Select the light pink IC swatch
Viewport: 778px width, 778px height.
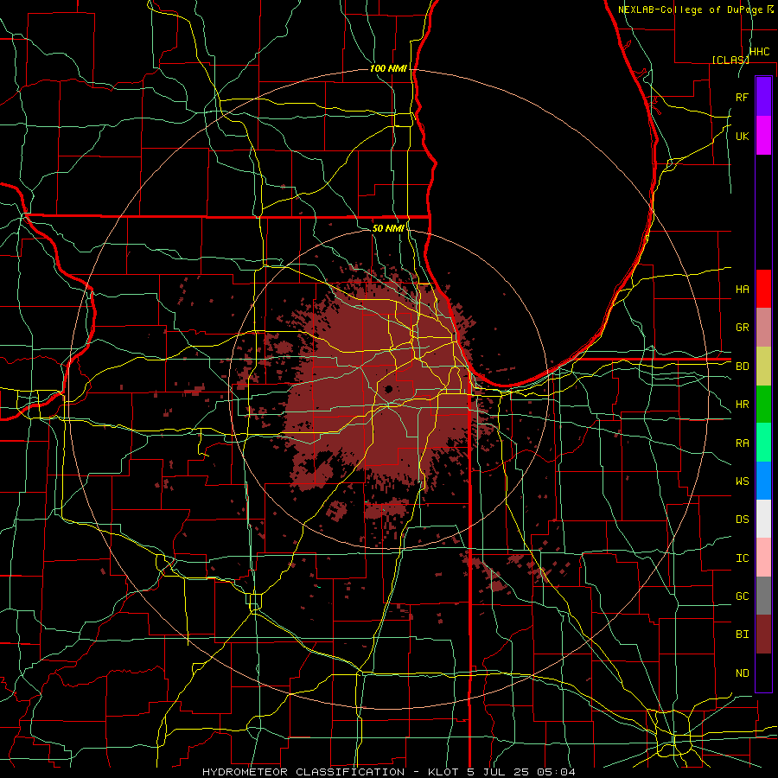coord(763,558)
